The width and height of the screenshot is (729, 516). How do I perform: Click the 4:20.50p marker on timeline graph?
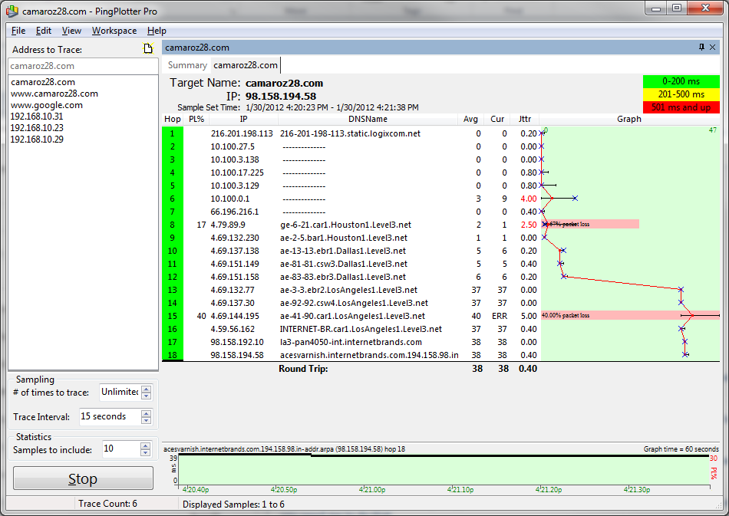[284, 489]
